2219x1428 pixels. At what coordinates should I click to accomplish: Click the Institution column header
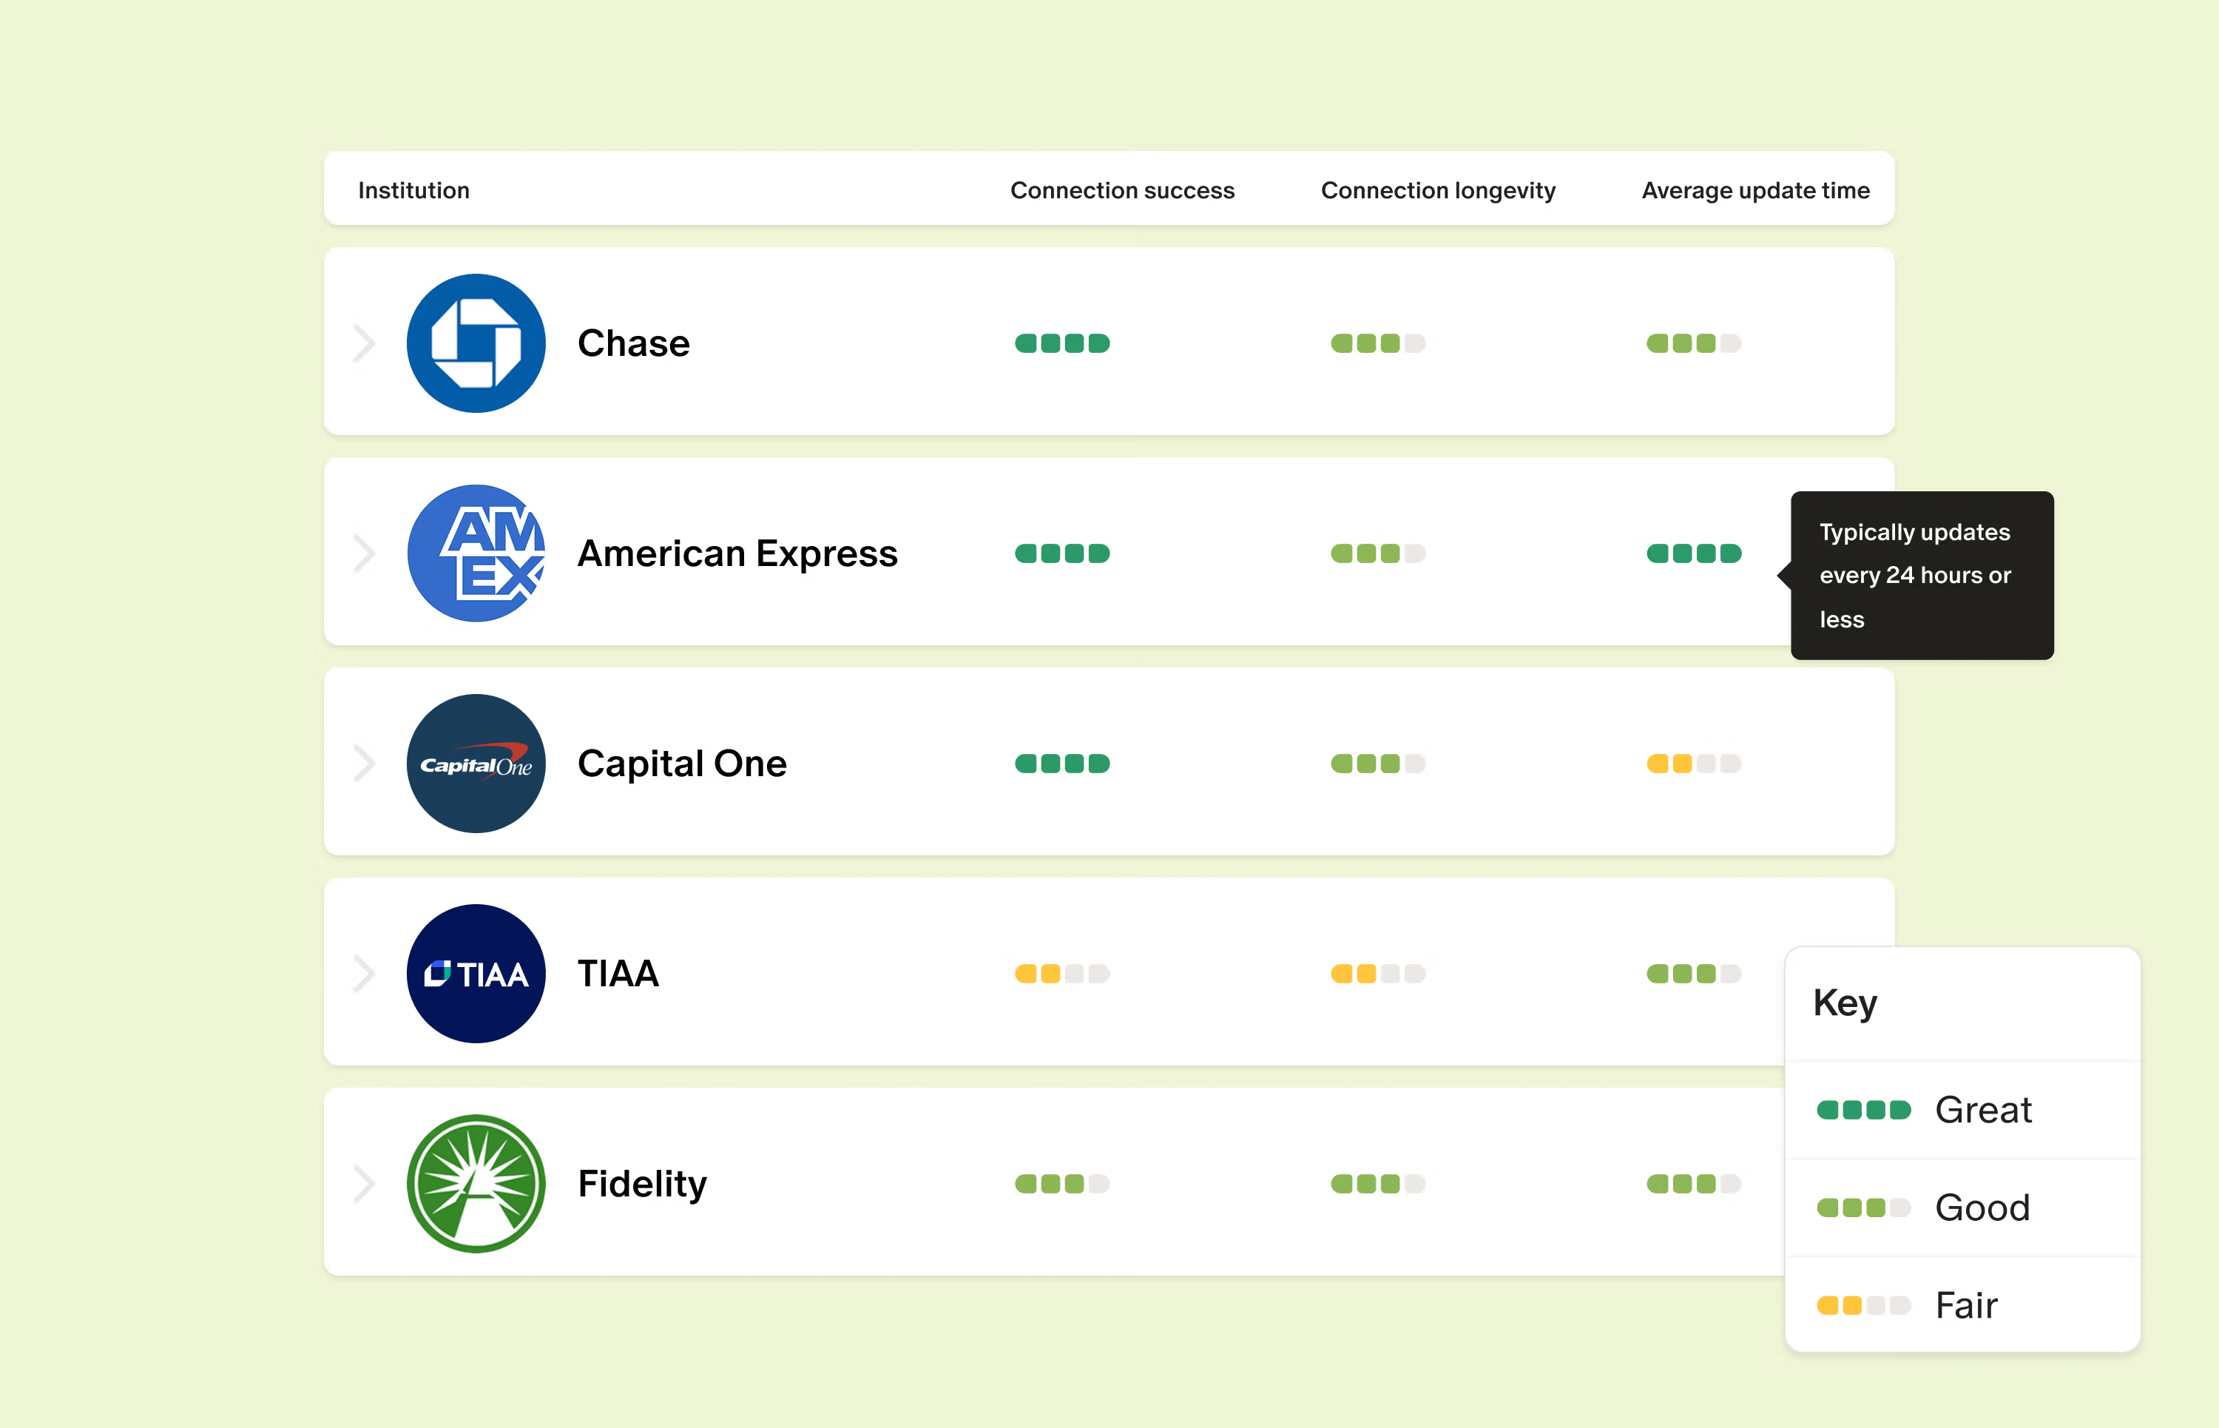(x=413, y=190)
